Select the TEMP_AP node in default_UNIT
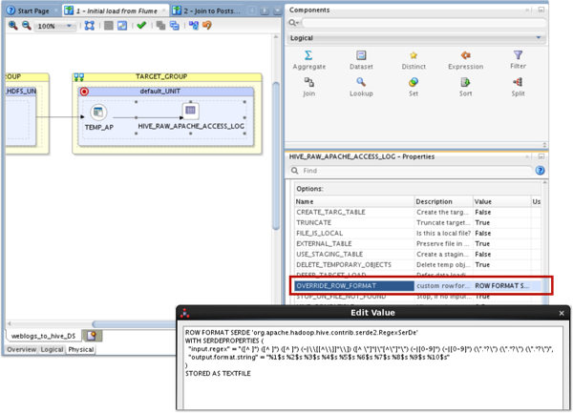573x413 pixels. pyautogui.click(x=98, y=116)
